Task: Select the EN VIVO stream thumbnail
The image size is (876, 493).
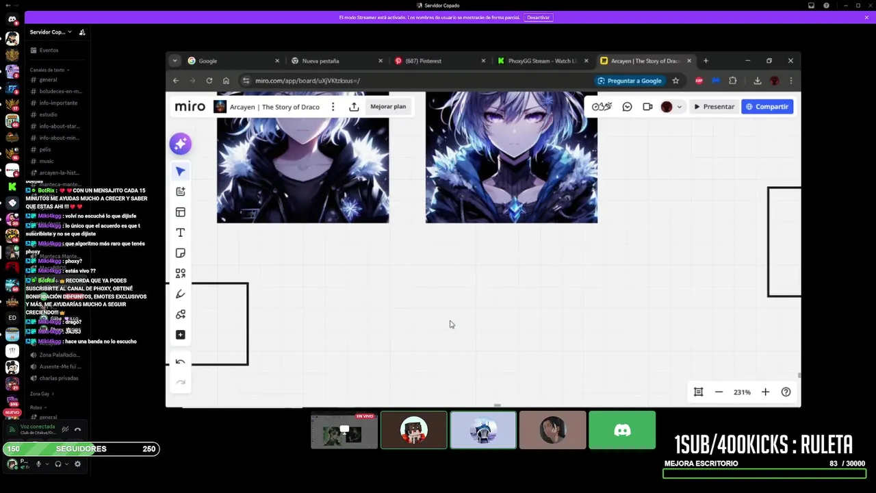Action: 344,431
